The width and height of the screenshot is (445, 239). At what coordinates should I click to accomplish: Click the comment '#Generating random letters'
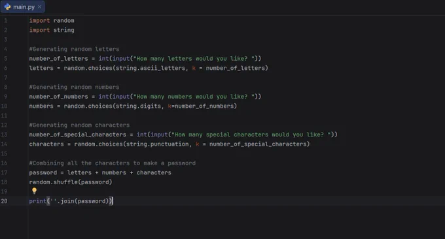(x=74, y=49)
